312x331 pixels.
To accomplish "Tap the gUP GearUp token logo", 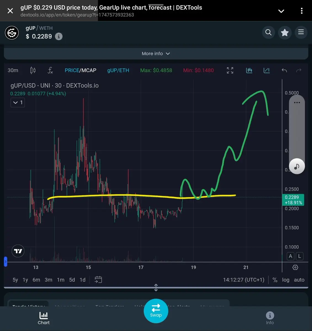I will 12,33.
